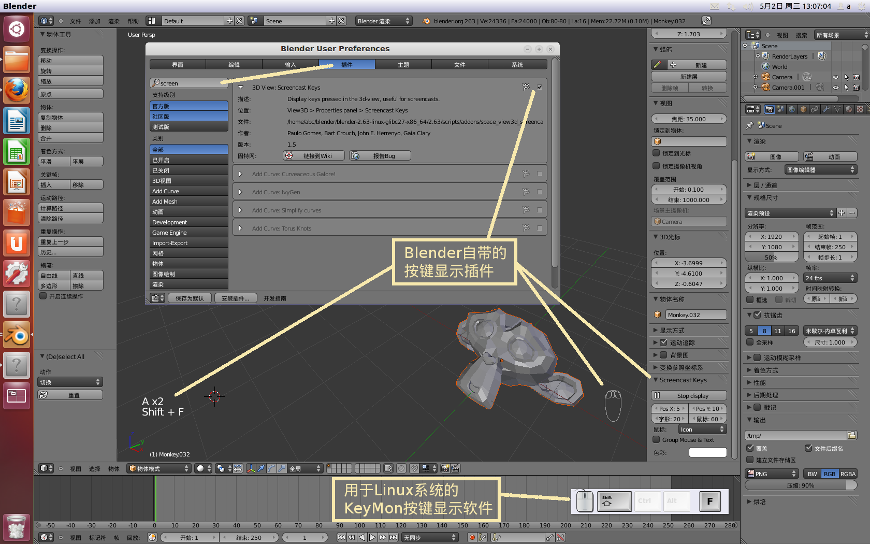Toggle the 锁定到光标 checkbox
Viewport: 870px width, 544px height.
click(656, 153)
